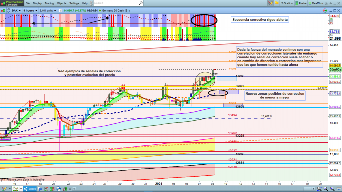Open the Trading menu
Viewport: 342px width, 192px height.
[x=49, y=3]
